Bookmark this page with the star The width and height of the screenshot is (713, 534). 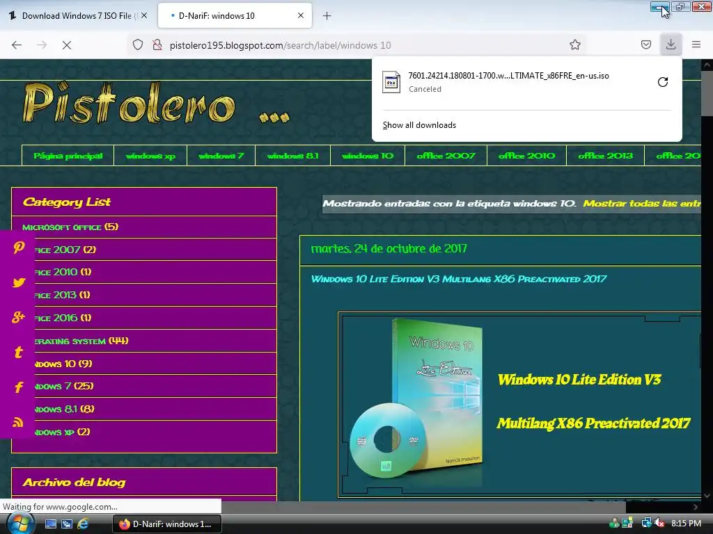click(x=574, y=44)
